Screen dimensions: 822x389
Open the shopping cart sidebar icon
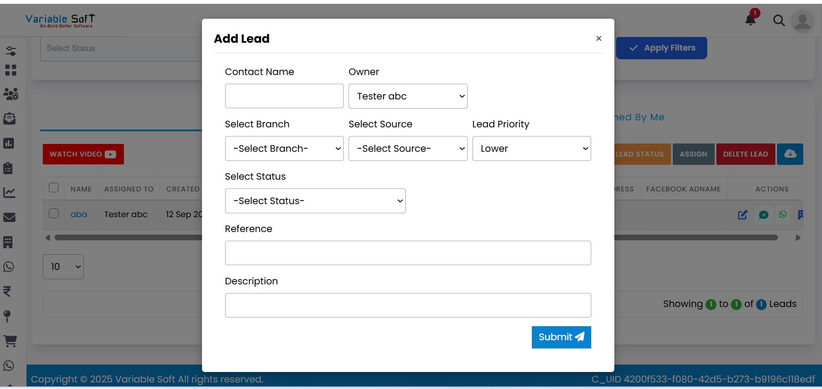click(10, 341)
